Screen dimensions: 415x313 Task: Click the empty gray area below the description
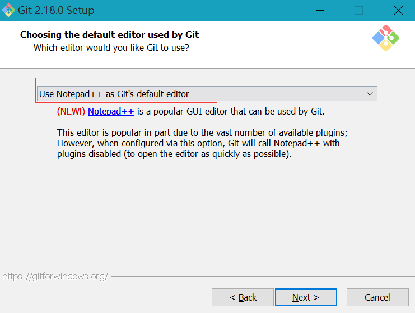pyautogui.click(x=207, y=218)
